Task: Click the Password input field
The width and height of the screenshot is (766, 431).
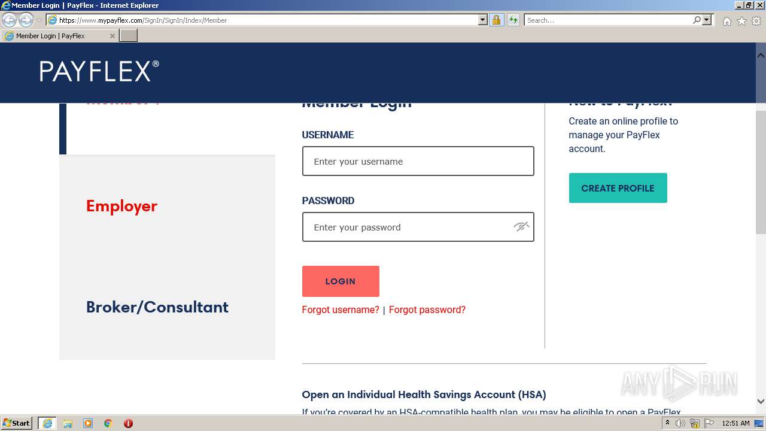Action: (418, 227)
